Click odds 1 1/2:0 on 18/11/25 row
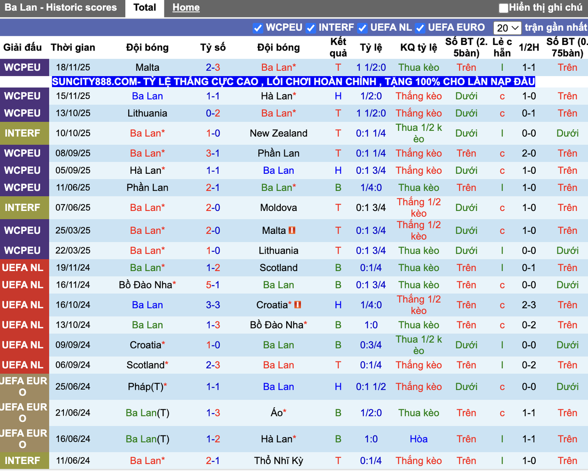The width and height of the screenshot is (588, 471). 371,67
